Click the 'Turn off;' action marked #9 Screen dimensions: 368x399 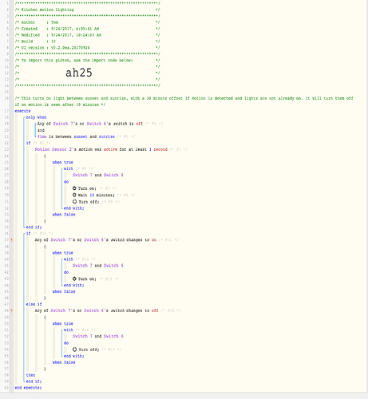coord(89,202)
